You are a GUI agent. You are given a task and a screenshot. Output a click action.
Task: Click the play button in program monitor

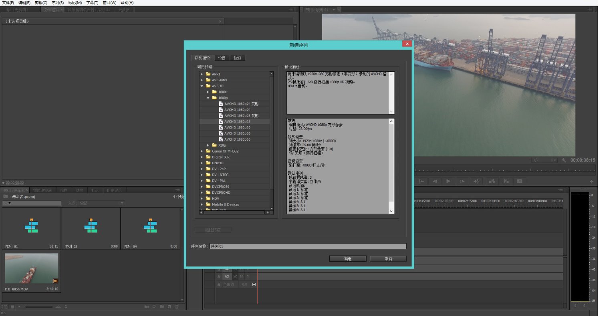pyautogui.click(x=448, y=181)
